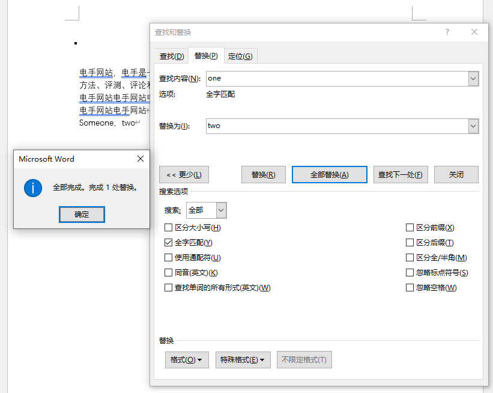The width and height of the screenshot is (493, 393).
Task: Enable the 区分前缀 checkbox
Action: 410,228
